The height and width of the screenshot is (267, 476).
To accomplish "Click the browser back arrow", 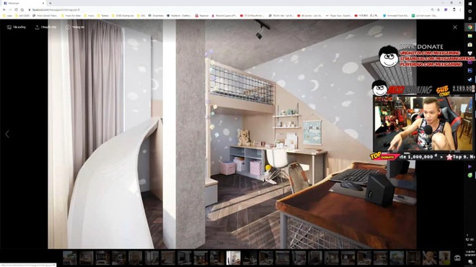I will coord(4,9).
